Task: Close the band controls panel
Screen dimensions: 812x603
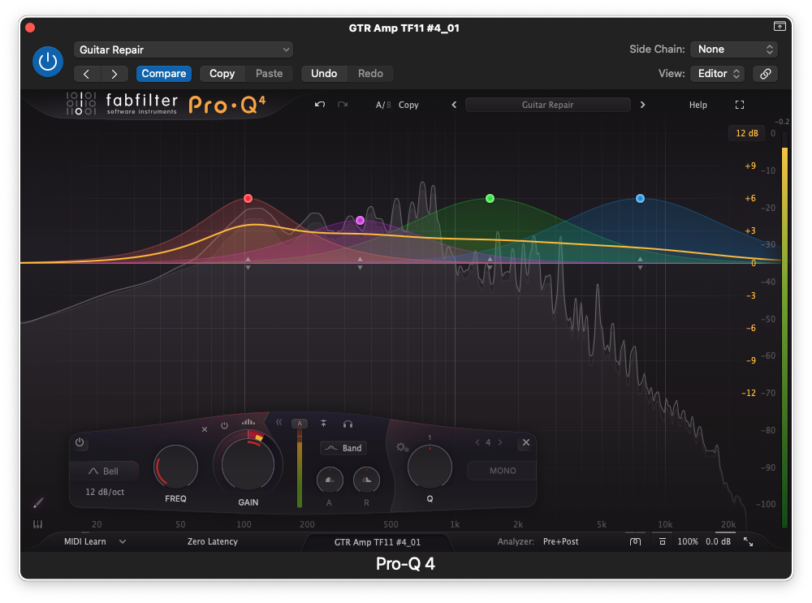Action: pyautogui.click(x=525, y=442)
